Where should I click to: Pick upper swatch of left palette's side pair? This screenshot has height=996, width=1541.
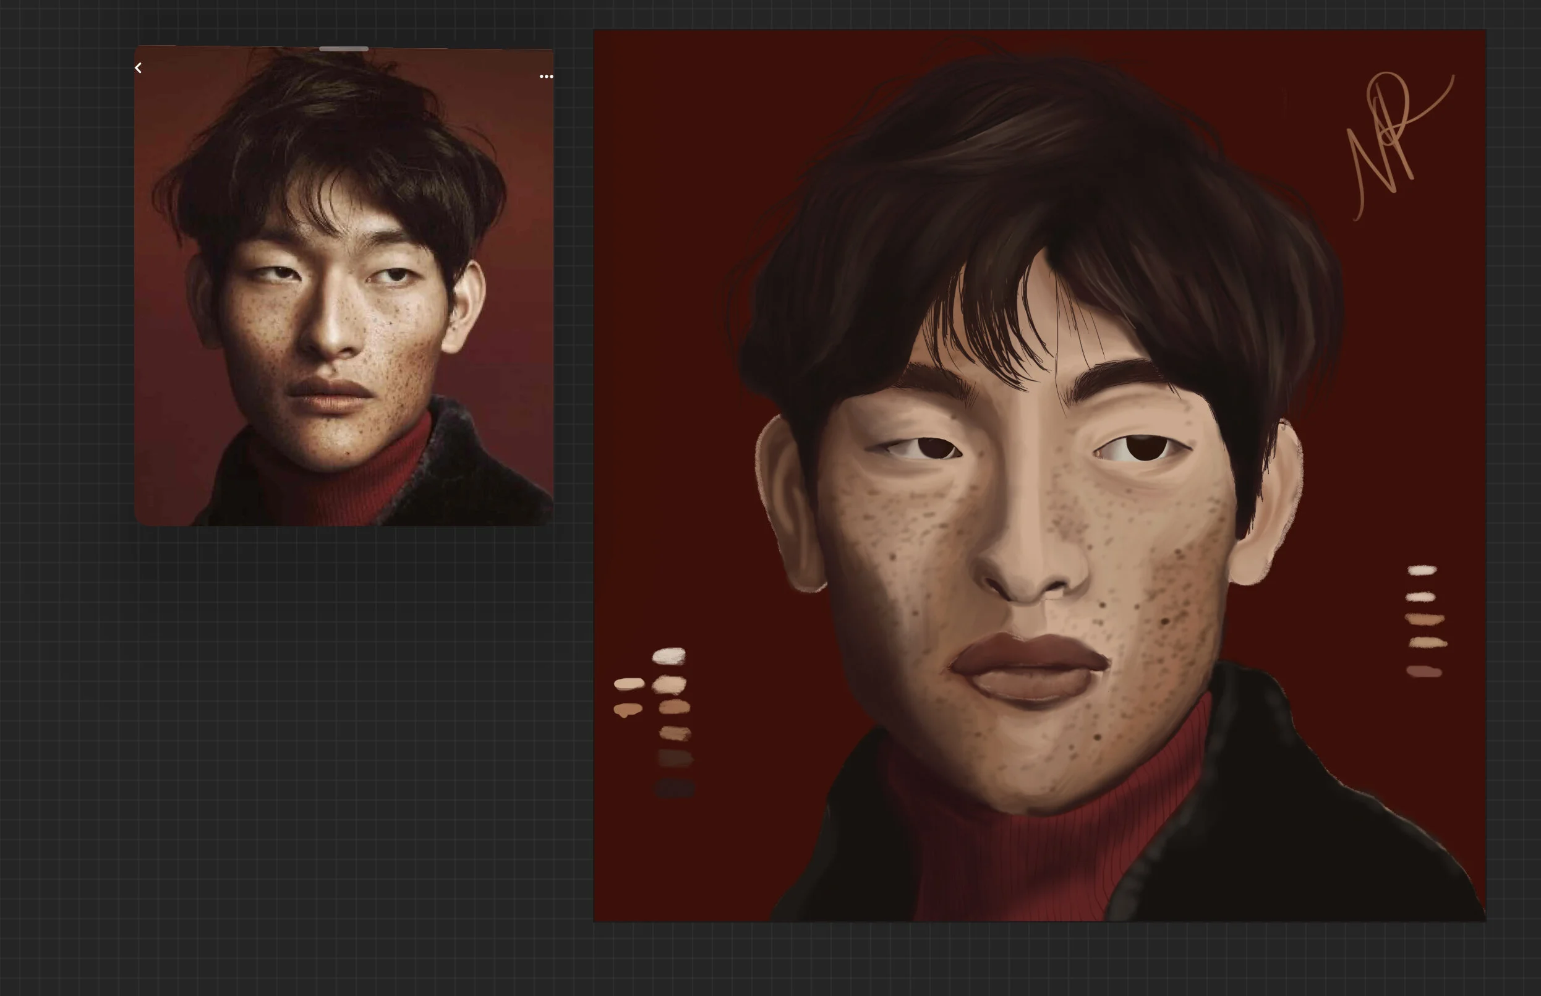pos(629,684)
